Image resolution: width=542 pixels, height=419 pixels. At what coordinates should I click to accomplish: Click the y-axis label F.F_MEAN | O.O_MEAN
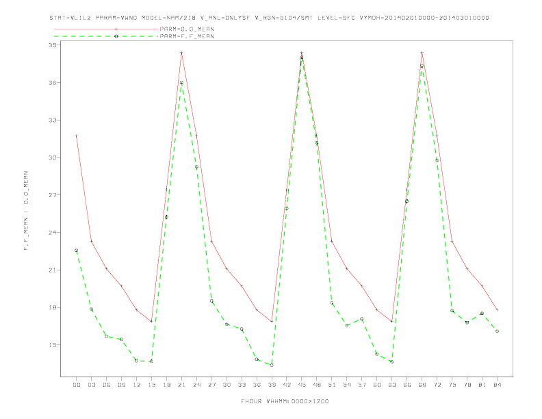[26, 211]
